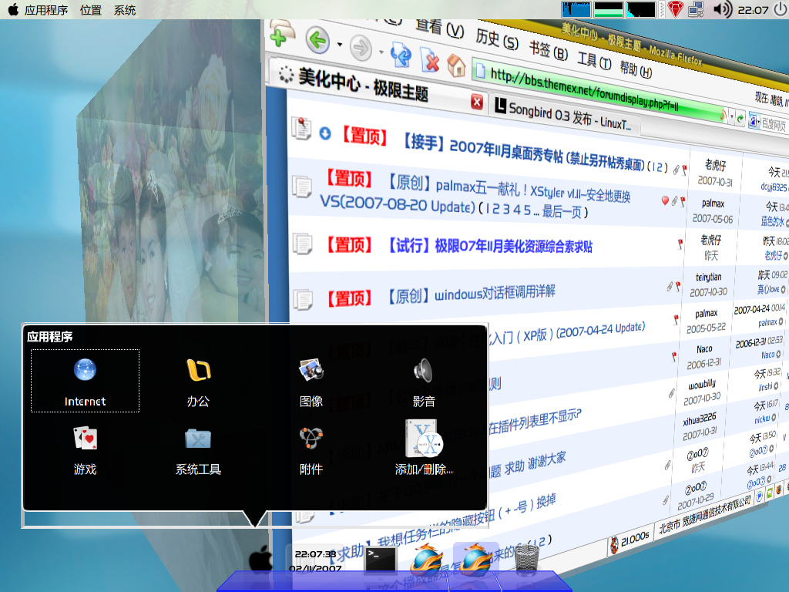789x592 pixels.
Task: Click the network computers icon in the top panel
Action: click(696, 9)
